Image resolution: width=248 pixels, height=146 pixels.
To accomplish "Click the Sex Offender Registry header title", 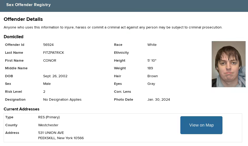I will click(28, 5).
